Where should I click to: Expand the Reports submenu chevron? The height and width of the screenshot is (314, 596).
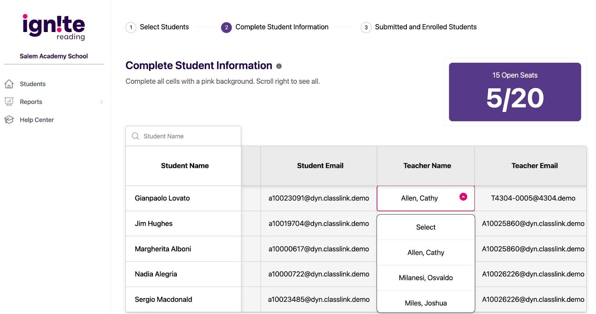coord(101,102)
